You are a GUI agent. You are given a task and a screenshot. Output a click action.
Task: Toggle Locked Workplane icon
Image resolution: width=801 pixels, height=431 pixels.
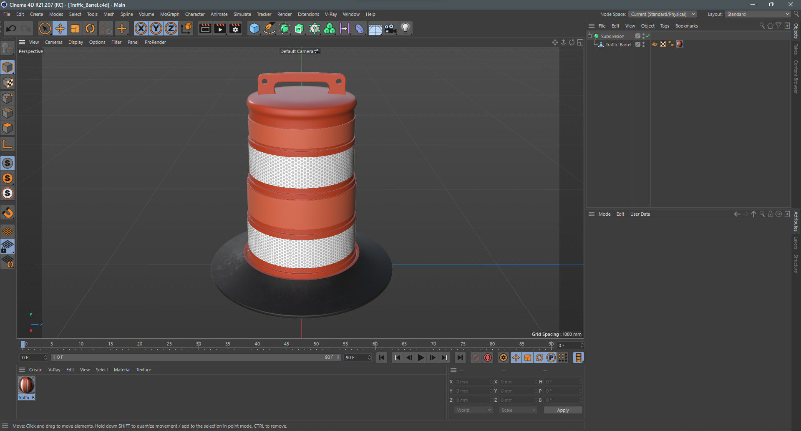(8, 247)
